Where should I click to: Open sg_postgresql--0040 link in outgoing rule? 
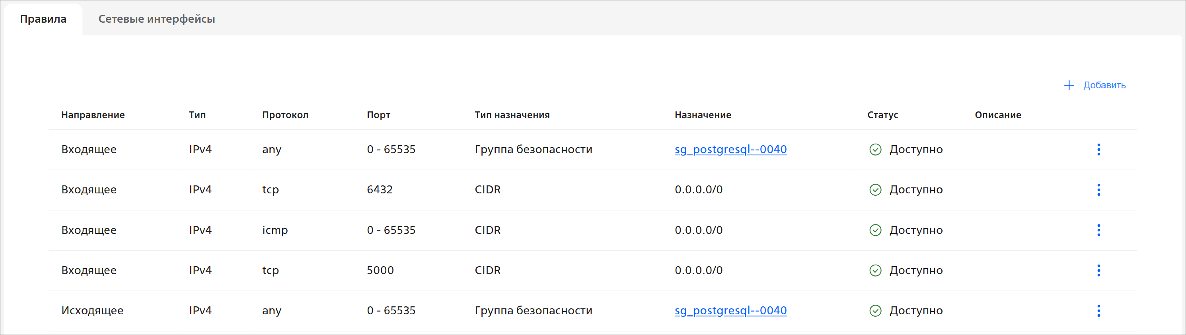tap(730, 311)
